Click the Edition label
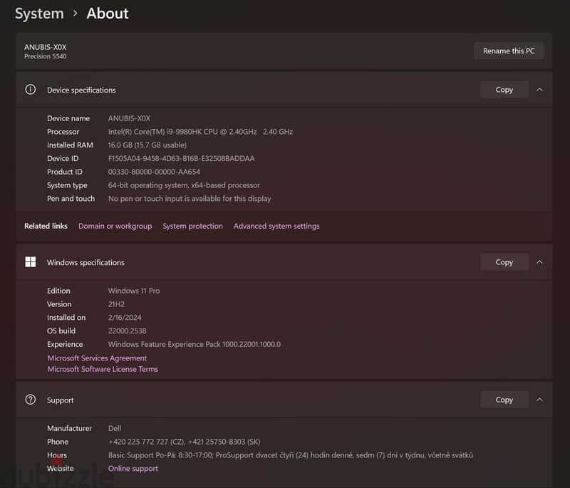This screenshot has width=570, height=488. (58, 291)
